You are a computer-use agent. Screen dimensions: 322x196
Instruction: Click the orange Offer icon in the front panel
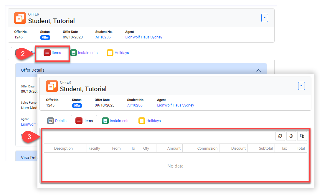(52, 86)
